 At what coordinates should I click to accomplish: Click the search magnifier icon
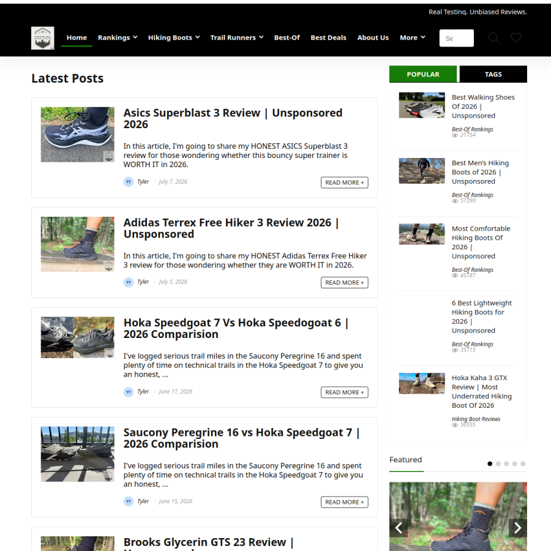[493, 37]
